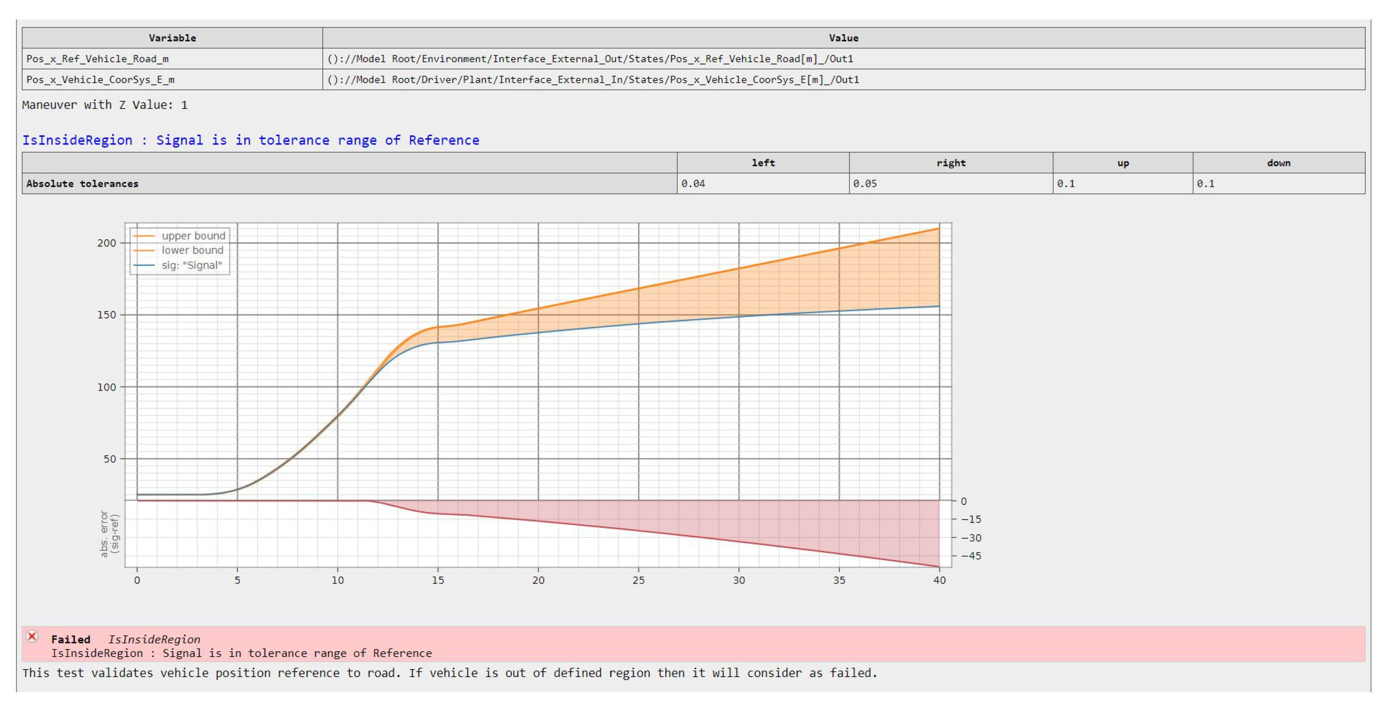Click the left tolerance value 0.04

pos(693,184)
